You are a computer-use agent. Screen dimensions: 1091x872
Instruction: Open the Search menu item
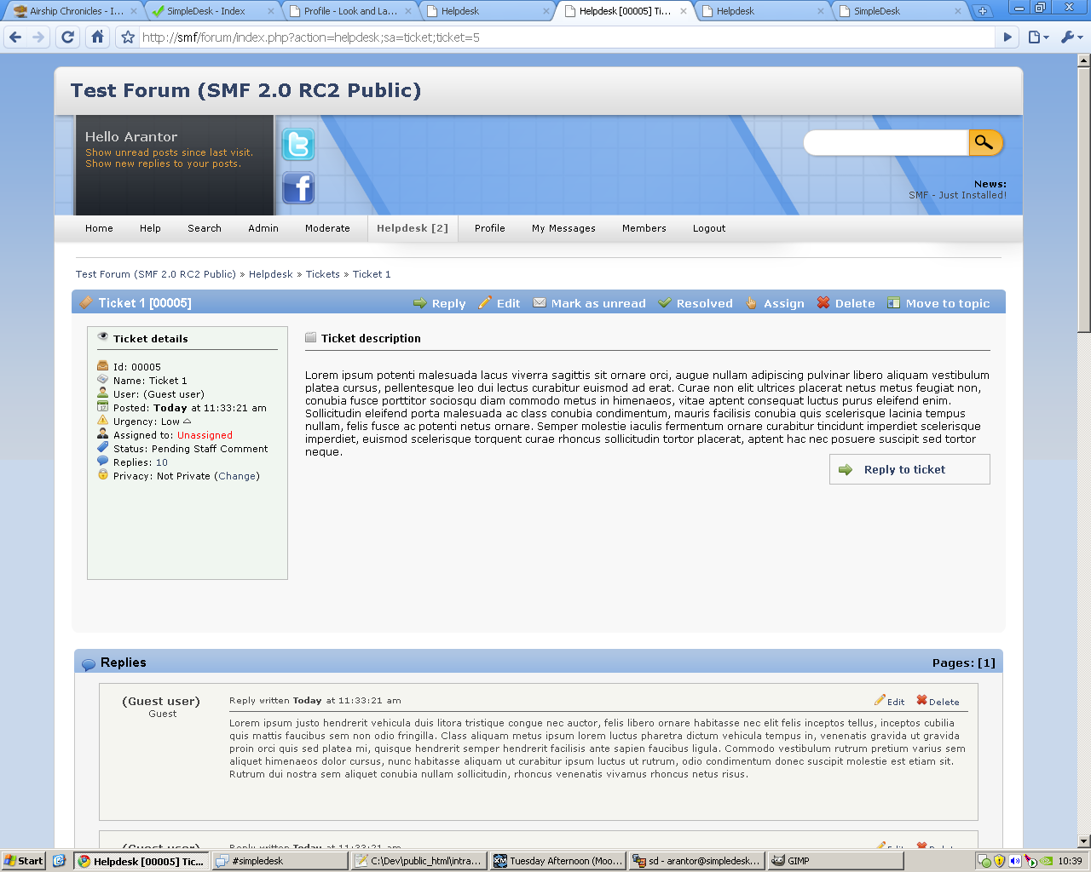205,228
